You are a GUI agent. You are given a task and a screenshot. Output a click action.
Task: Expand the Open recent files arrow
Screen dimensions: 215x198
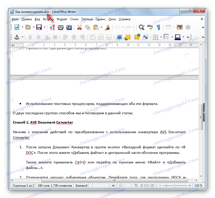pyautogui.click(x=34, y=27)
